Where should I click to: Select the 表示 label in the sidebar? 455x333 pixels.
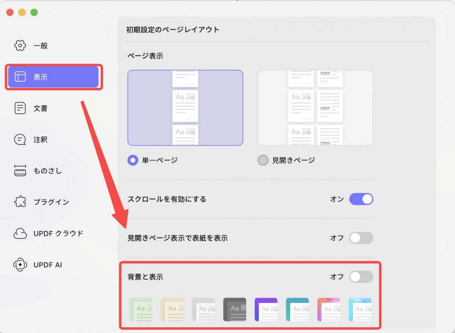coord(40,77)
